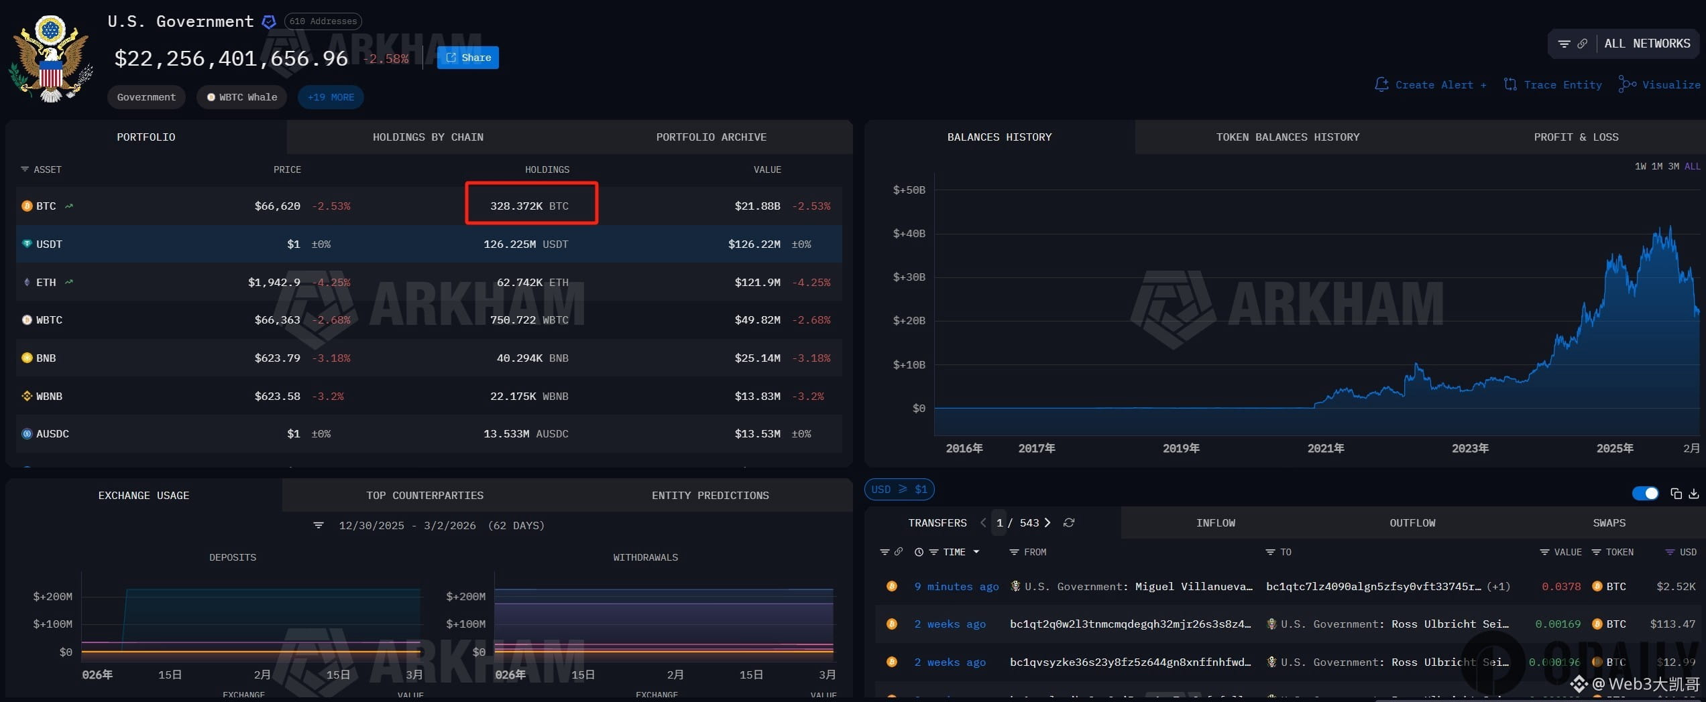
Task: Toggle the blue switch above transfers
Action: (1646, 494)
